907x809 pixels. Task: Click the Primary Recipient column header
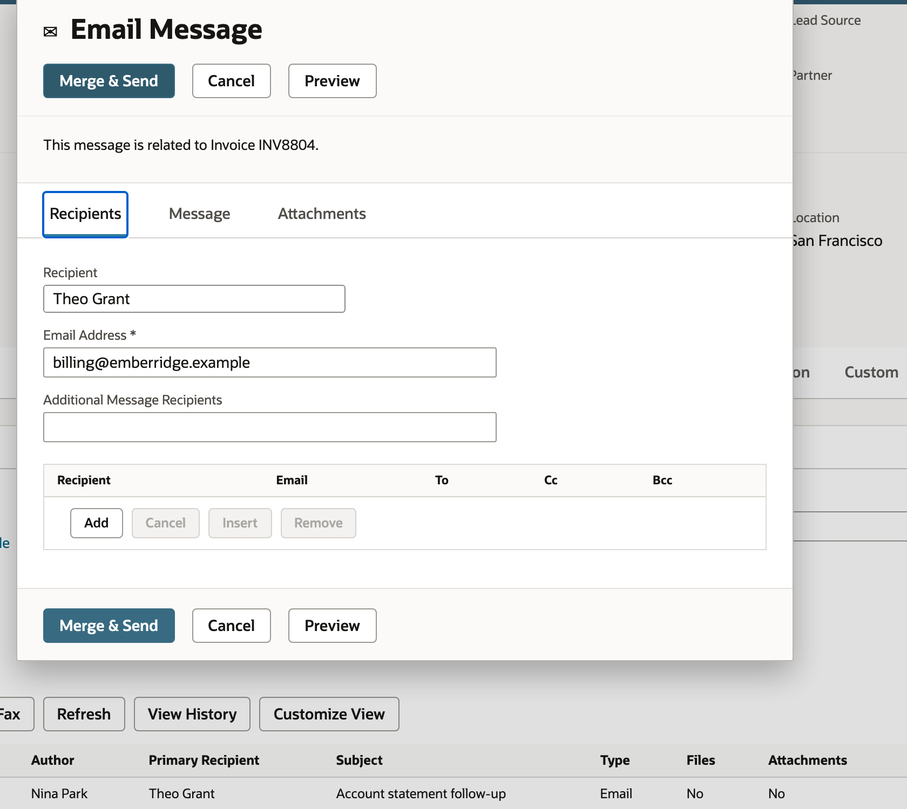(x=204, y=760)
